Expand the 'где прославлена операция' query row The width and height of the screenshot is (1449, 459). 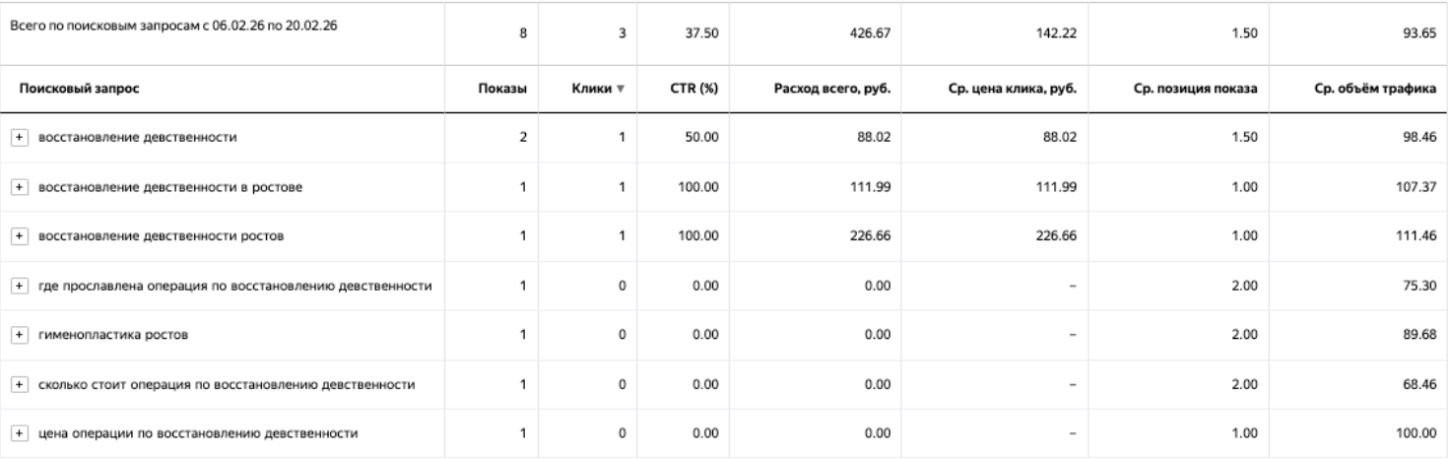click(17, 286)
